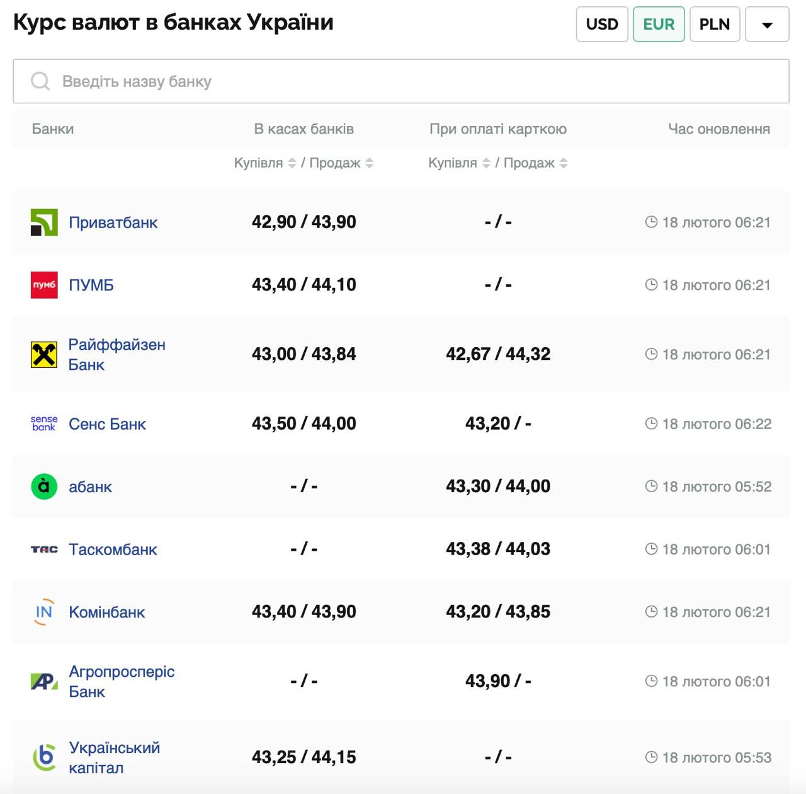This screenshot has height=794, width=806.
Task: Sort by card payment selling rate
Action: (x=564, y=163)
